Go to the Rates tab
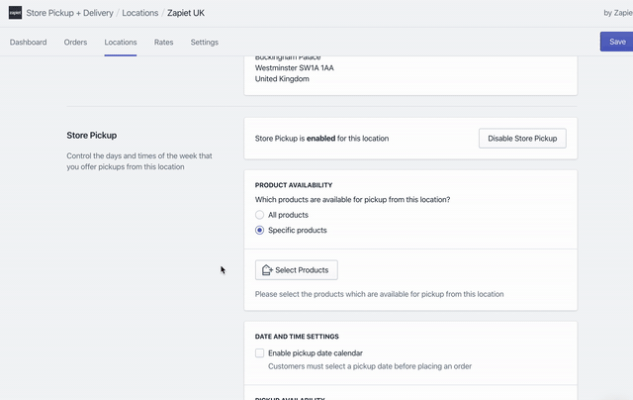Screen dimensions: 633x400 pos(163,43)
